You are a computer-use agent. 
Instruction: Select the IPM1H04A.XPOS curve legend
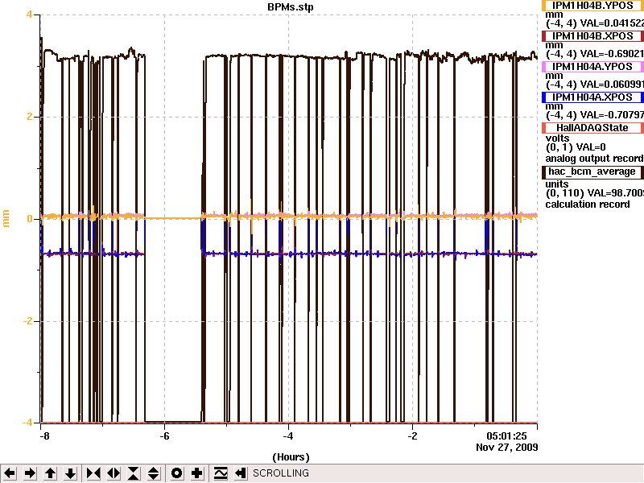(592, 97)
